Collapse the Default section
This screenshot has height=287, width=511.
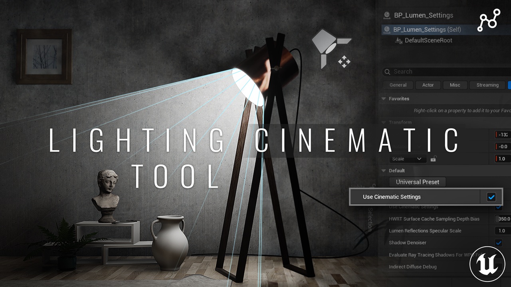click(384, 171)
